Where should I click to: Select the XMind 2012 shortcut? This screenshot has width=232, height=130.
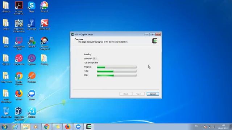click(44, 25)
